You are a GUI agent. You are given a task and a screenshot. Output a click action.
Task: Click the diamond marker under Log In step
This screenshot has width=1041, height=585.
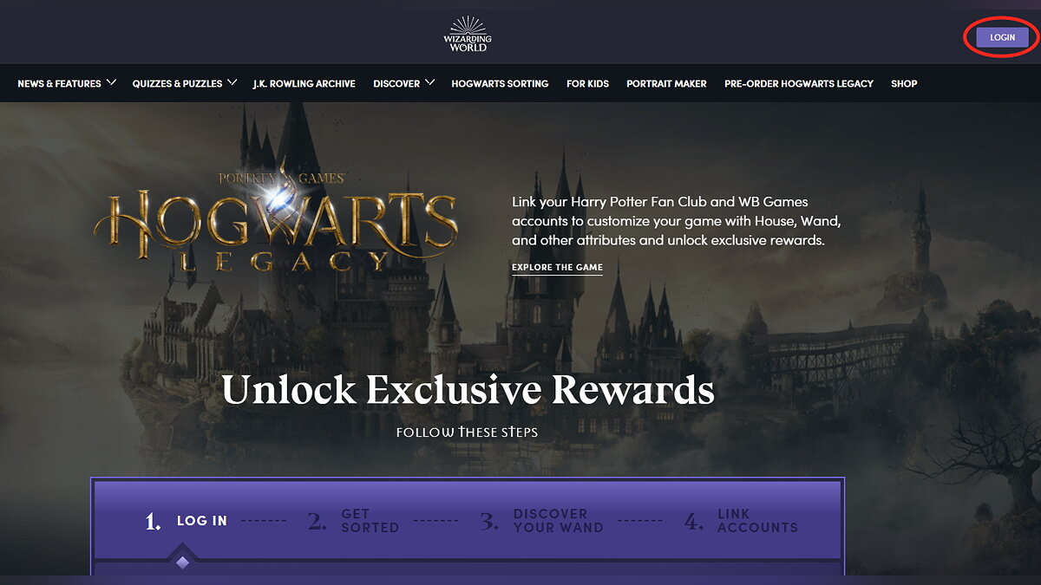click(182, 562)
